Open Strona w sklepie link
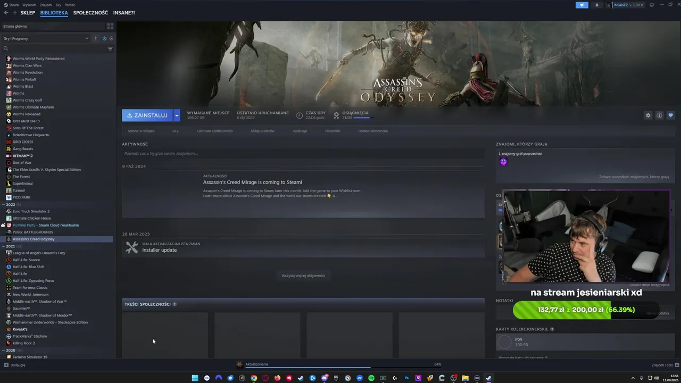The width and height of the screenshot is (681, 383). pos(141,131)
